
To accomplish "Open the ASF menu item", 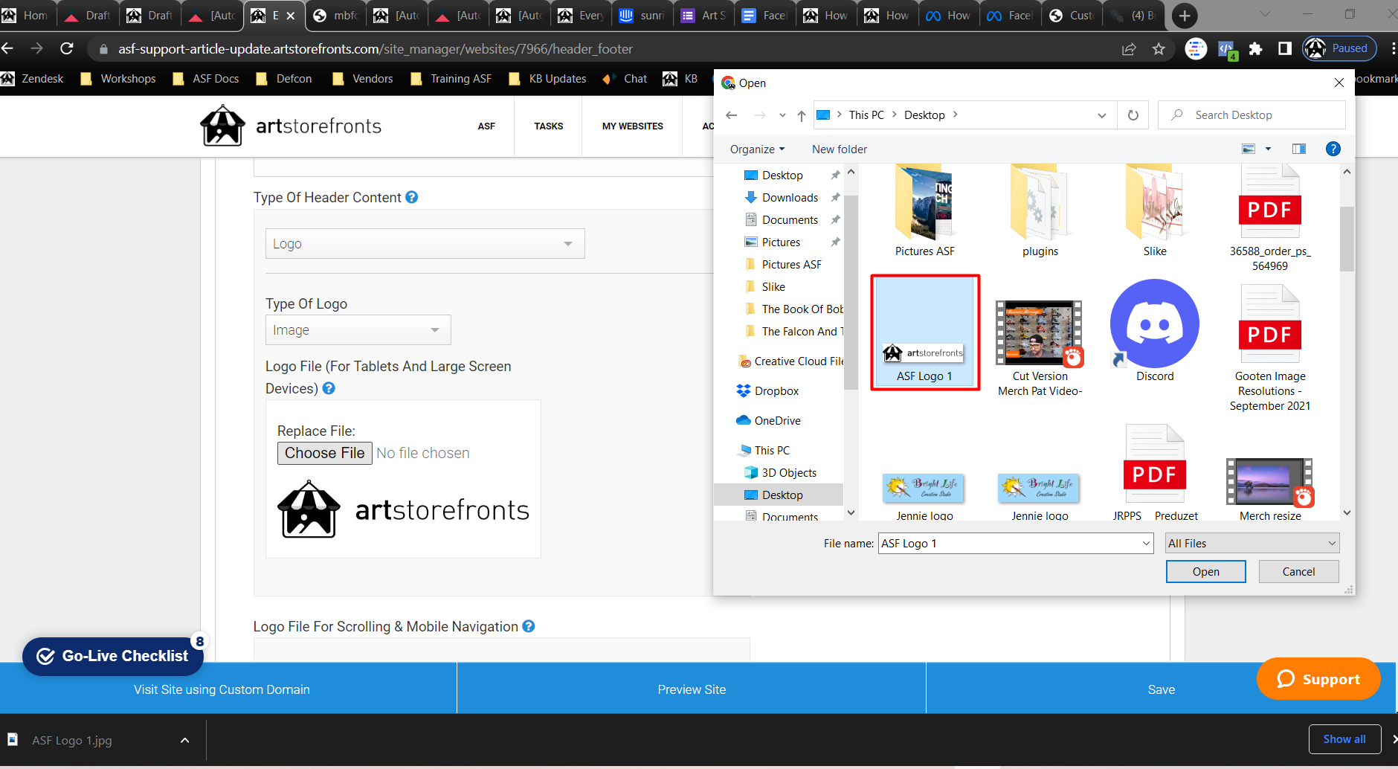I will tap(486, 126).
